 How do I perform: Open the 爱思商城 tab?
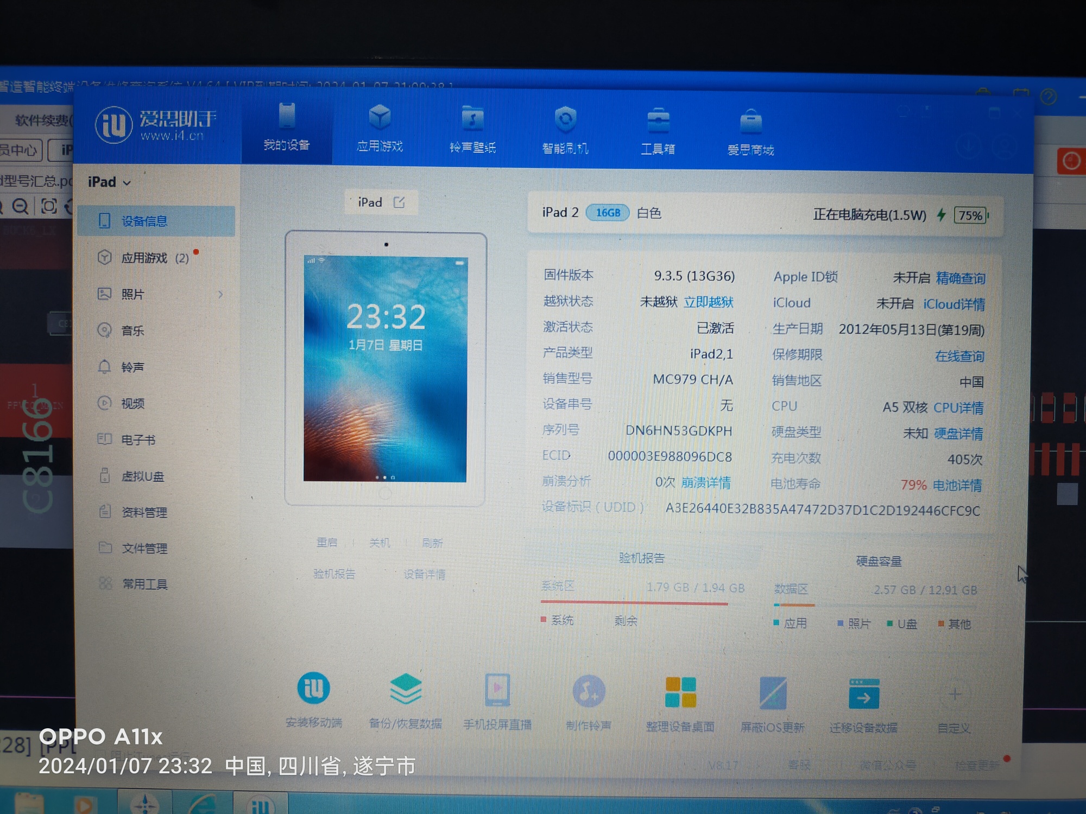pos(751,133)
